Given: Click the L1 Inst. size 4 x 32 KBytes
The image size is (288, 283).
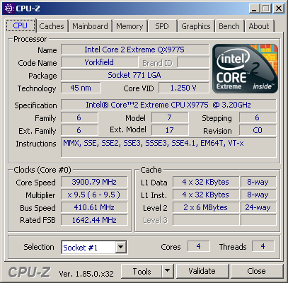Looking at the screenshot, I should coord(206,195).
